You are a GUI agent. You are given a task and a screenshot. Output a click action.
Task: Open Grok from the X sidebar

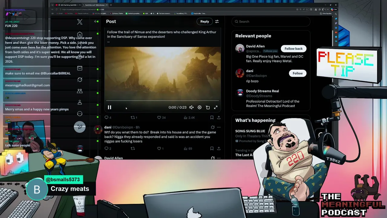(80, 80)
